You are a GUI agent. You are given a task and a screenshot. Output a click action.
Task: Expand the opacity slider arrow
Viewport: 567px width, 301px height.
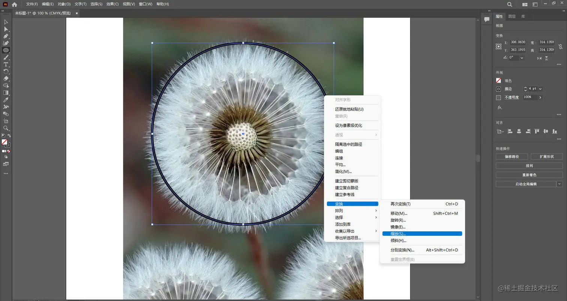point(540,97)
